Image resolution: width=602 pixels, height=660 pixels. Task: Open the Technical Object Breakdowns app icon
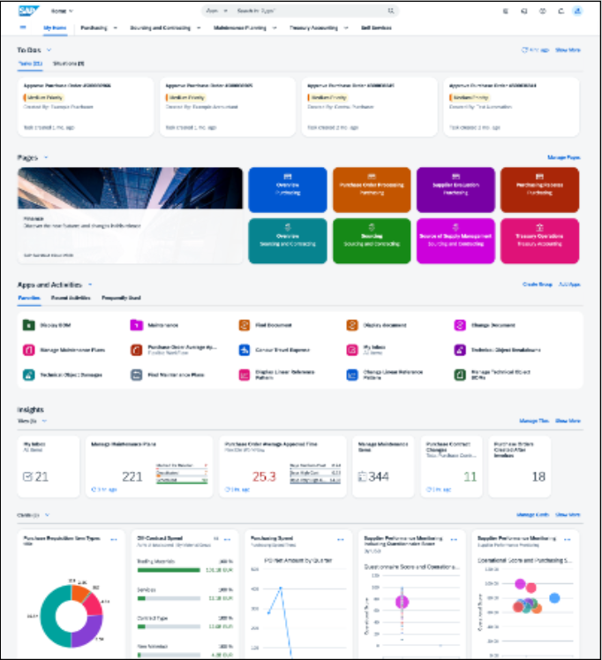pos(460,350)
